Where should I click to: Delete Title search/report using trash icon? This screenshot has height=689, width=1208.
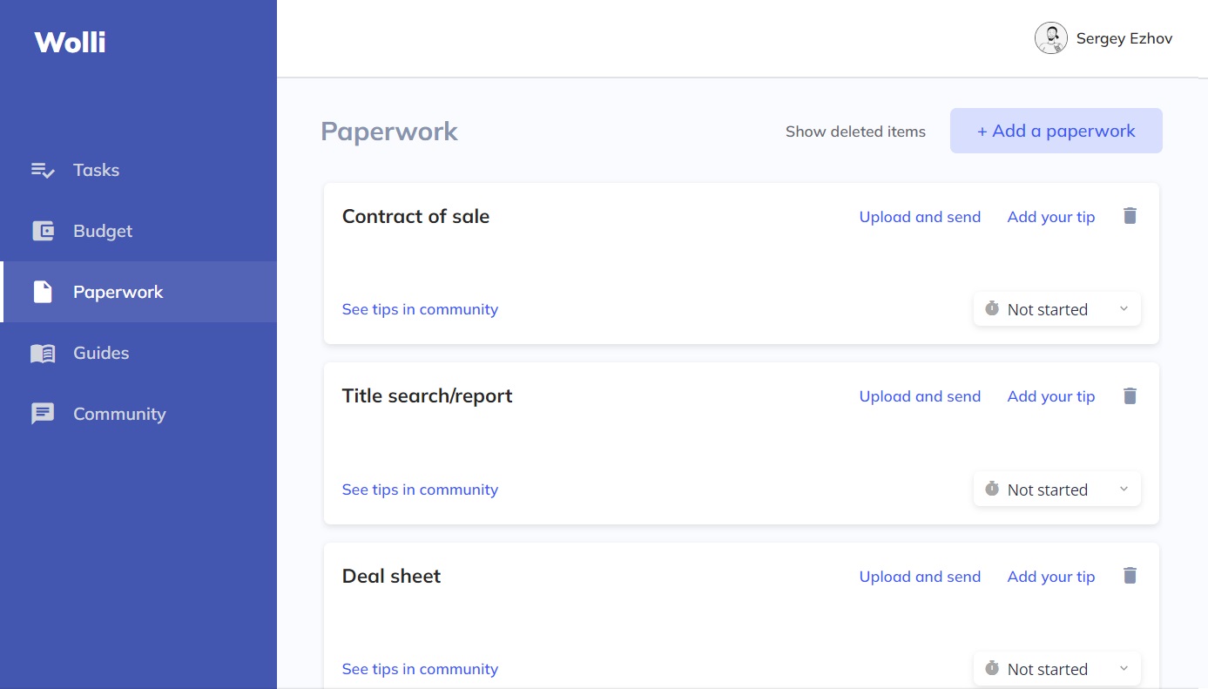coord(1130,396)
